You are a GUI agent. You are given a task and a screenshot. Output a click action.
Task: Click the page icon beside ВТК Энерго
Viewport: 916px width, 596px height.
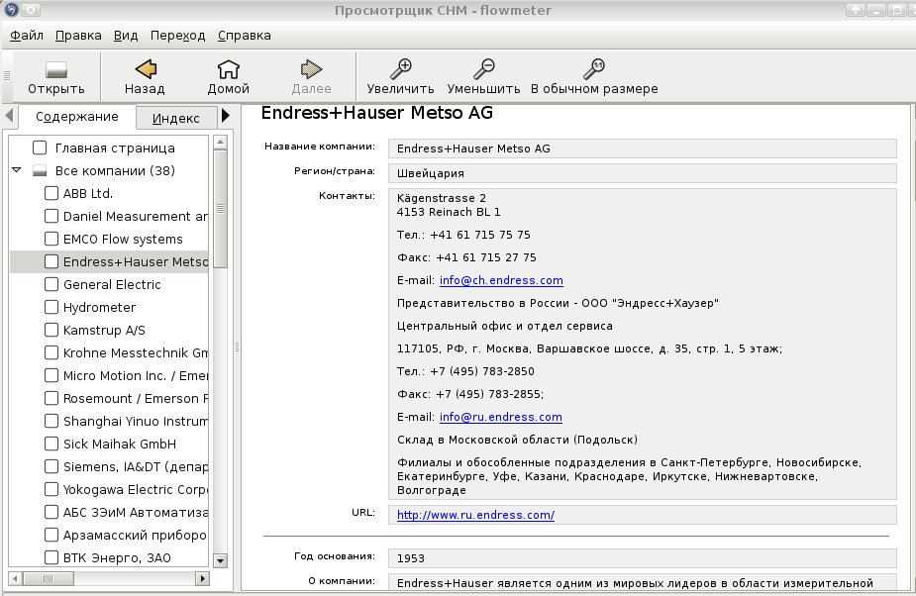(51, 558)
